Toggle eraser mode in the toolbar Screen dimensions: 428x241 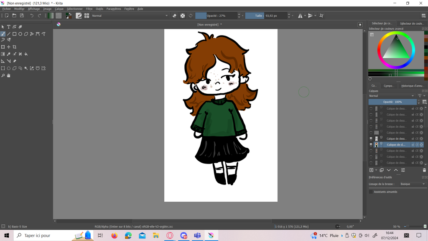point(175,15)
